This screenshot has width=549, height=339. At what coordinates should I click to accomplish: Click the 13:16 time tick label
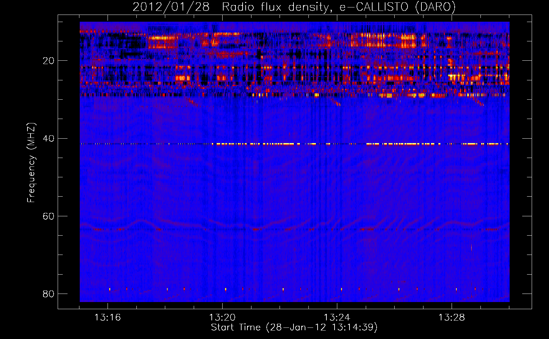[x=108, y=318]
